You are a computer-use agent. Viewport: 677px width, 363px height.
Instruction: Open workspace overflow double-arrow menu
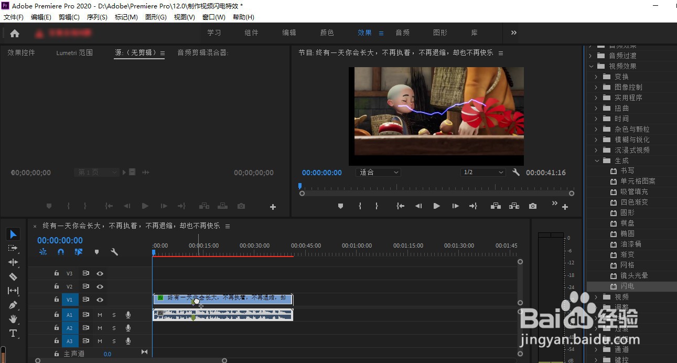[514, 33]
